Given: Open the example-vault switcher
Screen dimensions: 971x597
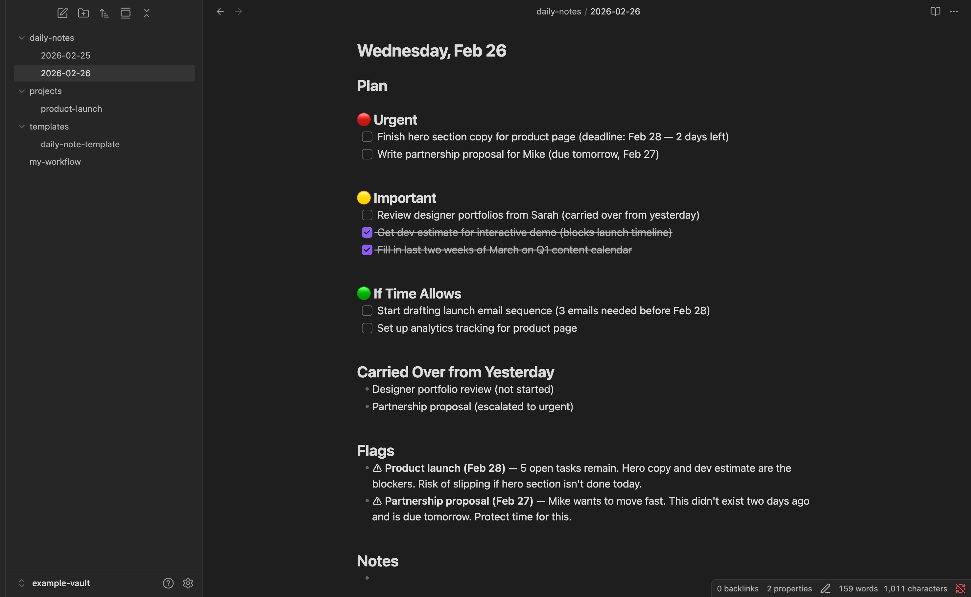Looking at the screenshot, I should pyautogui.click(x=54, y=583).
